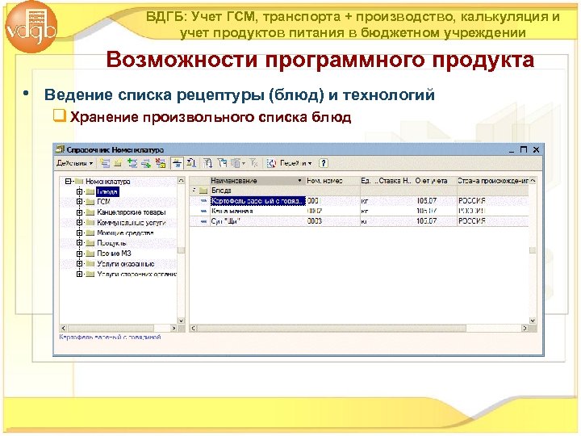The height and width of the screenshot is (436, 581).
Task: Click the item icon beside Суп "Щи"
Action: (203, 221)
